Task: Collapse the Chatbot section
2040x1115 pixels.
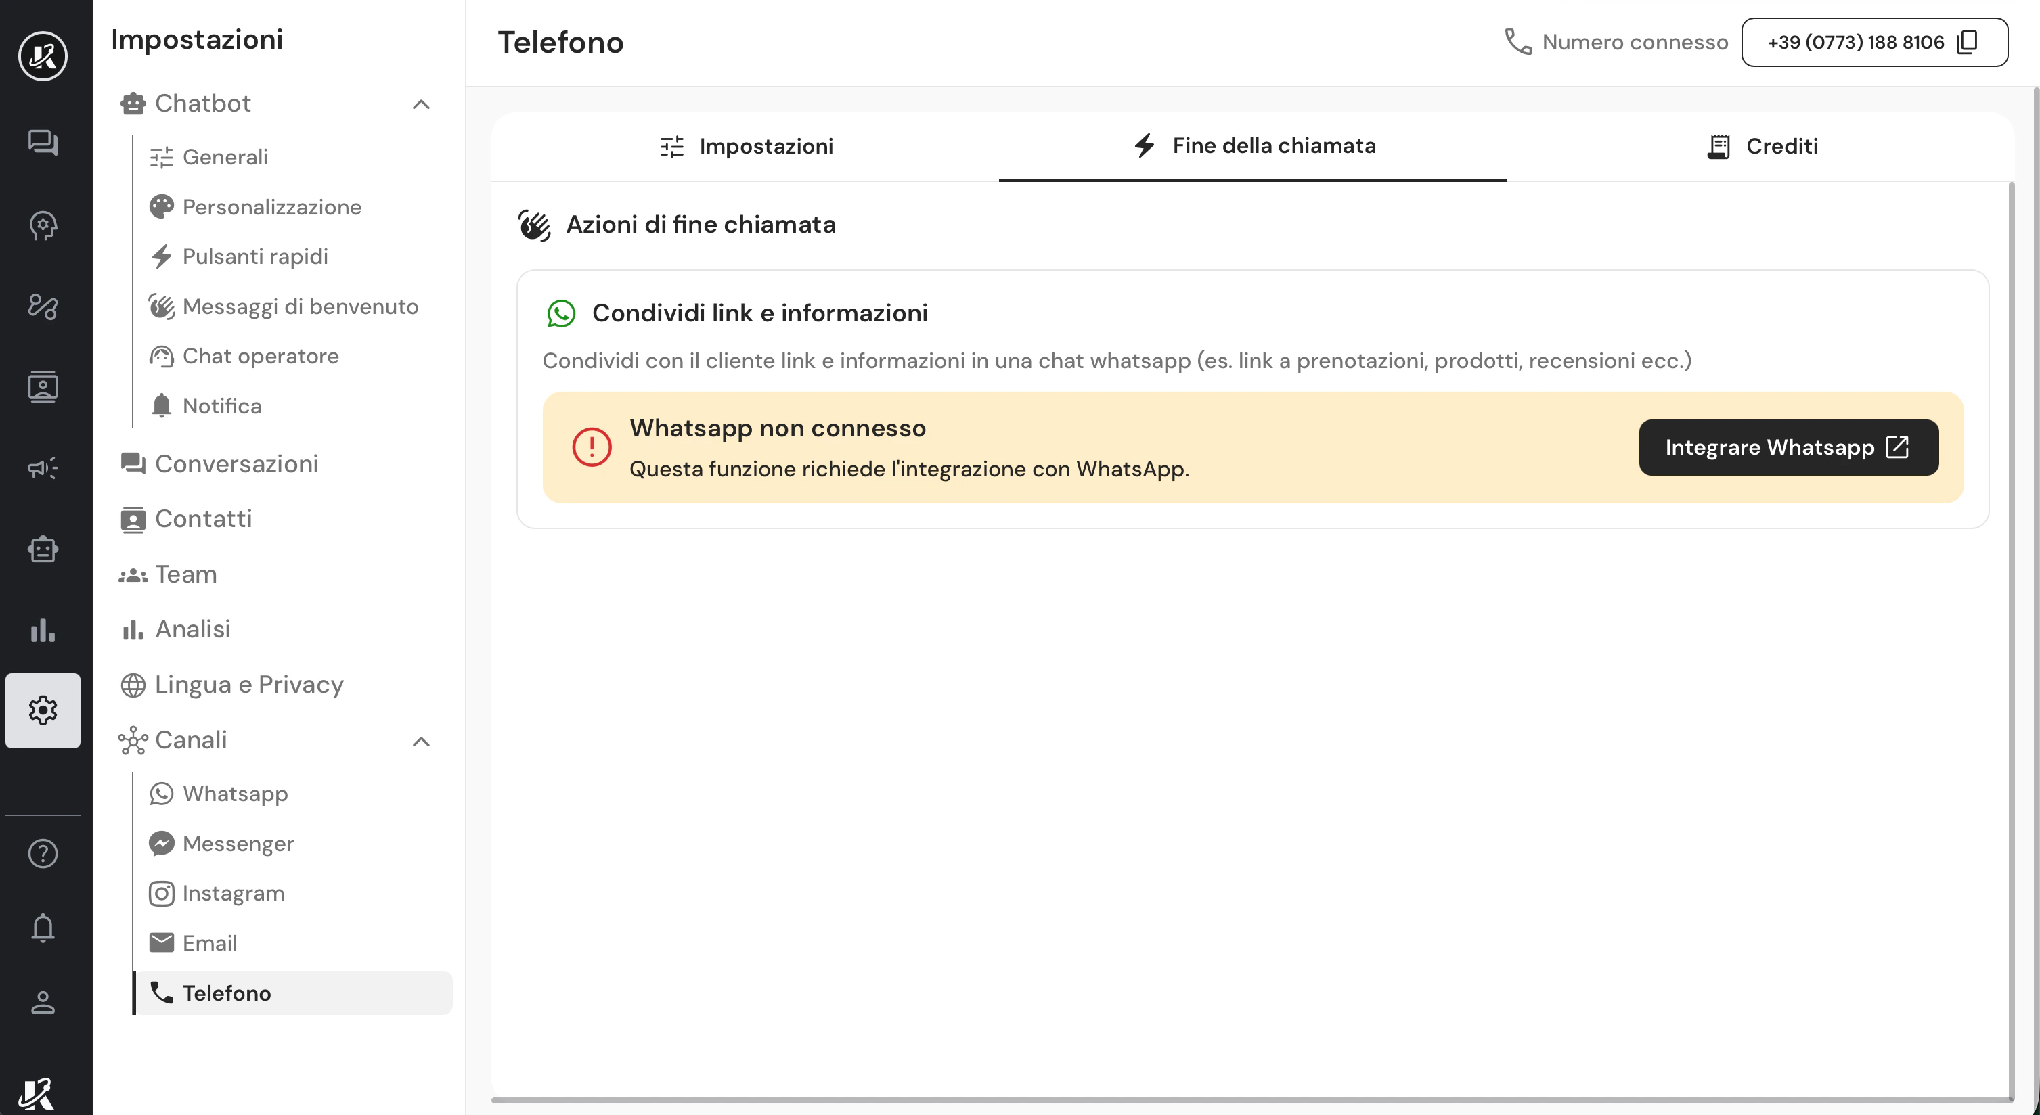Action: [421, 104]
